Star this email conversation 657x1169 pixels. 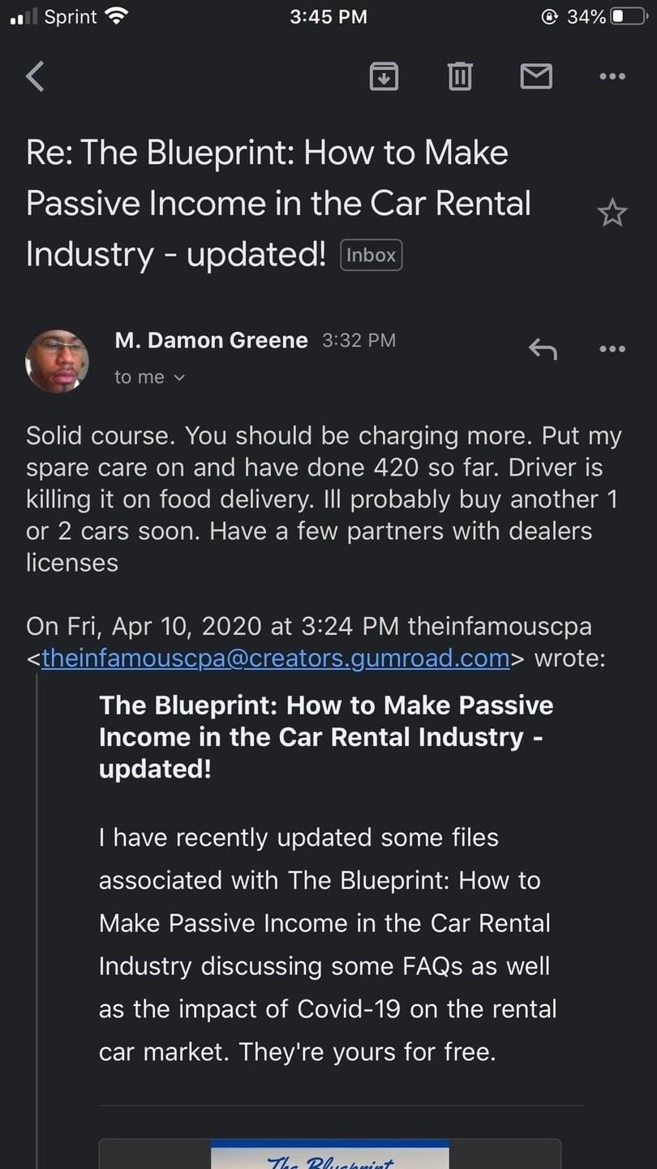(612, 214)
